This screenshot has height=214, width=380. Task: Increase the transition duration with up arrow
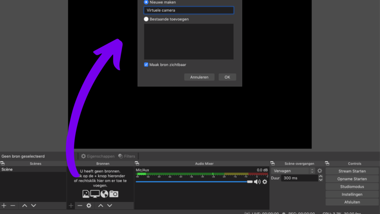point(321,176)
